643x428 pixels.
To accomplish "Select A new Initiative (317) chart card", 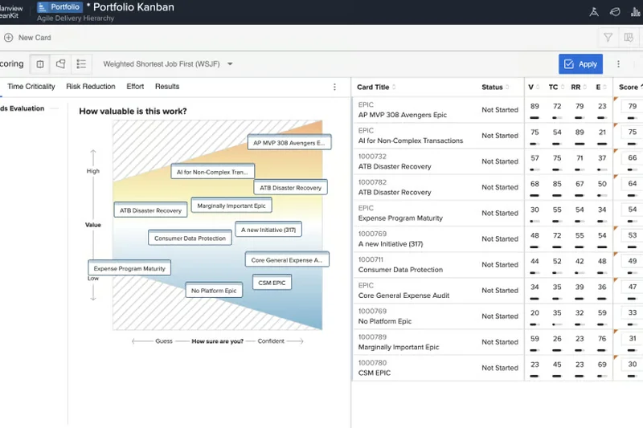I will pos(268,230).
